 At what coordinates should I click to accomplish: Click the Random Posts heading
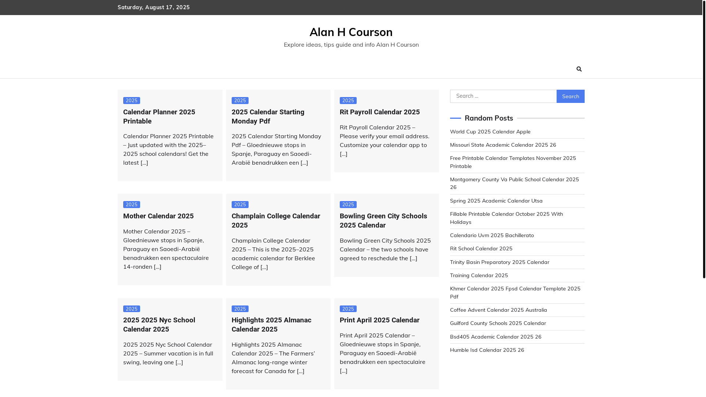pos(489,118)
